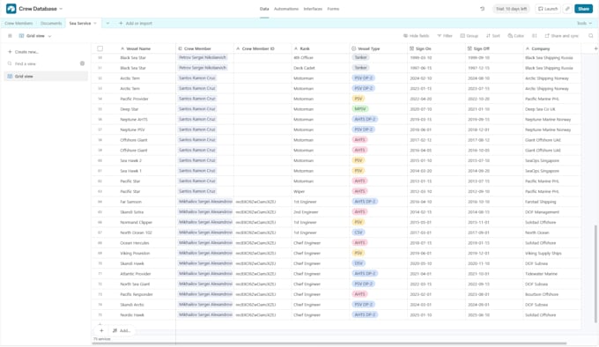Open the table list chevron after Sea Service
Image resolution: width=599 pixels, height=347 pixels.
(x=107, y=23)
